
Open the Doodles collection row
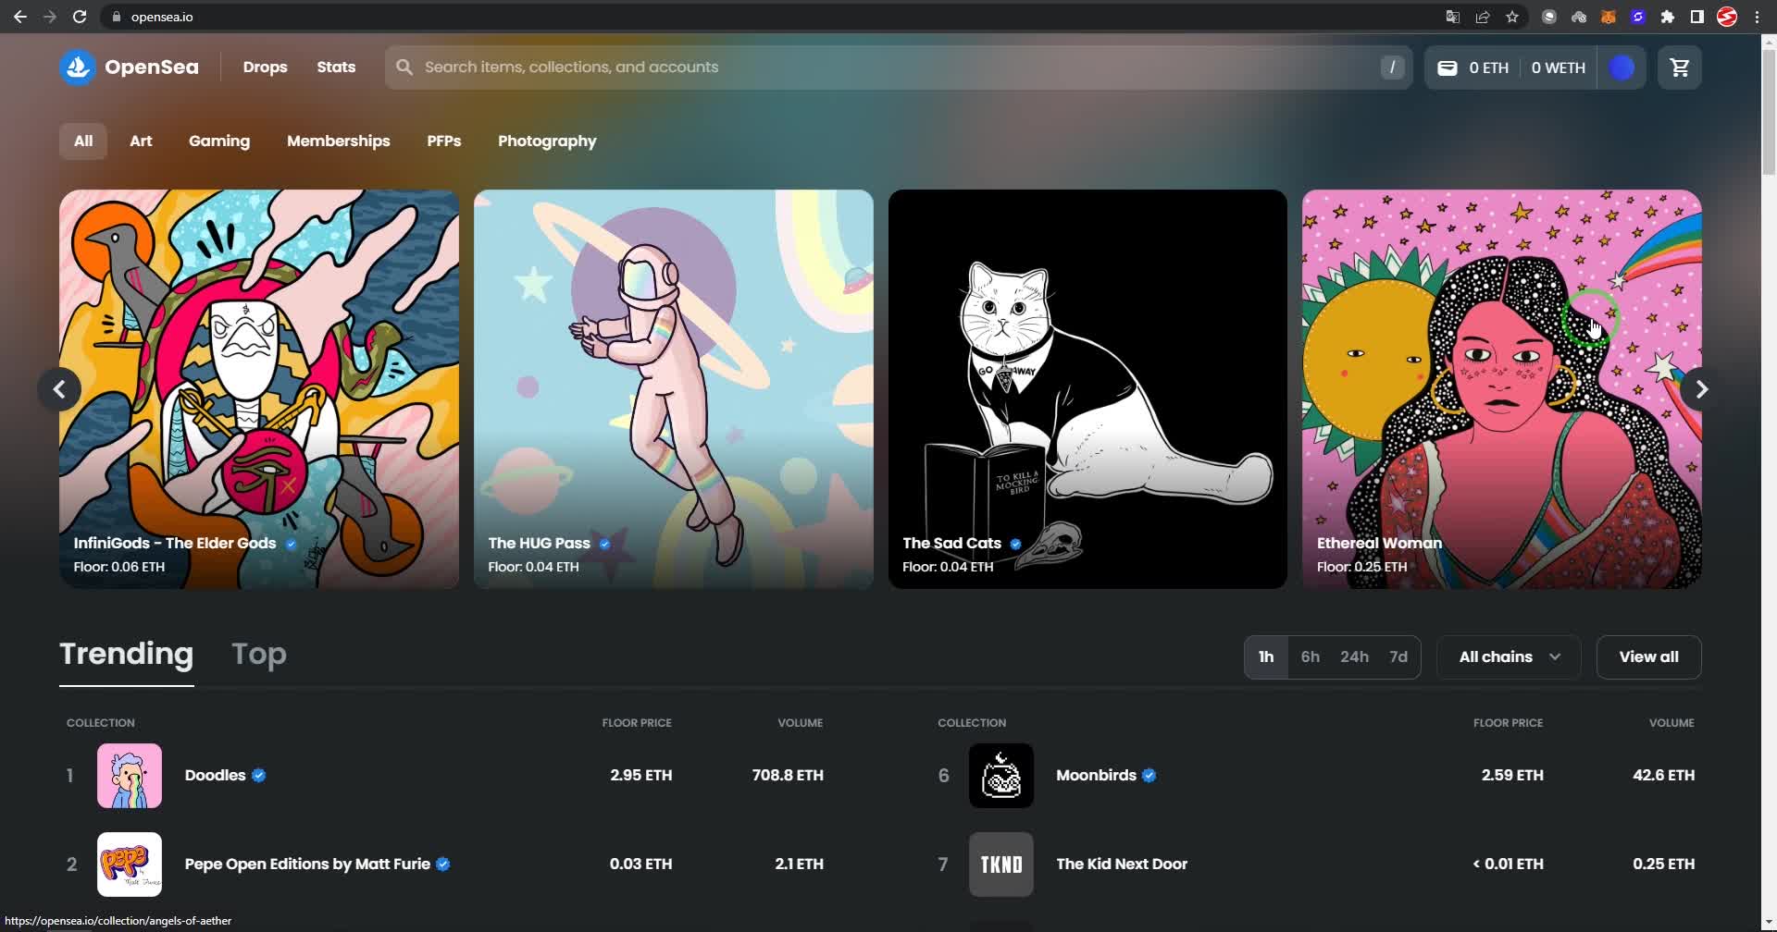[215, 775]
